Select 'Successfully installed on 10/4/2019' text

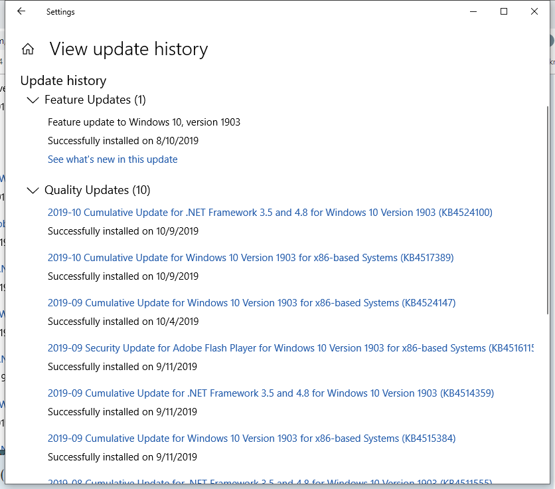(x=123, y=322)
